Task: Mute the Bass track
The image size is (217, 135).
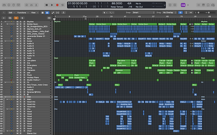Action: pos(17,39)
